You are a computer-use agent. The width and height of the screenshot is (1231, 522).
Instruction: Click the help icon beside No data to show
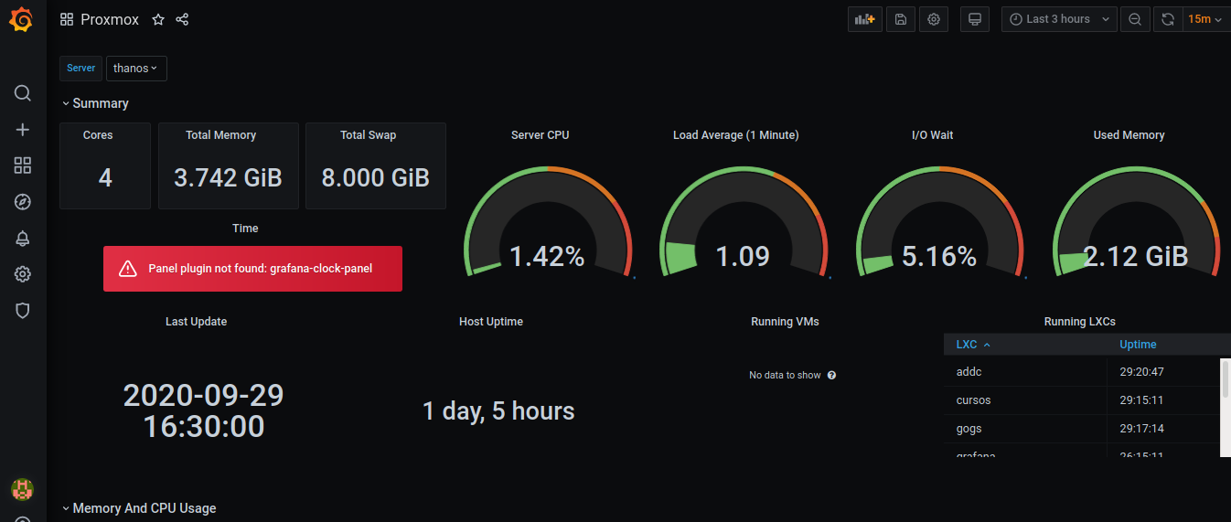click(x=832, y=376)
